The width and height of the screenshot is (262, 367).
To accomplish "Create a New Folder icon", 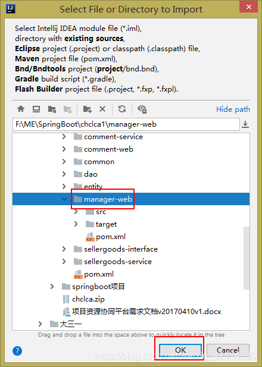I will click(x=87, y=109).
